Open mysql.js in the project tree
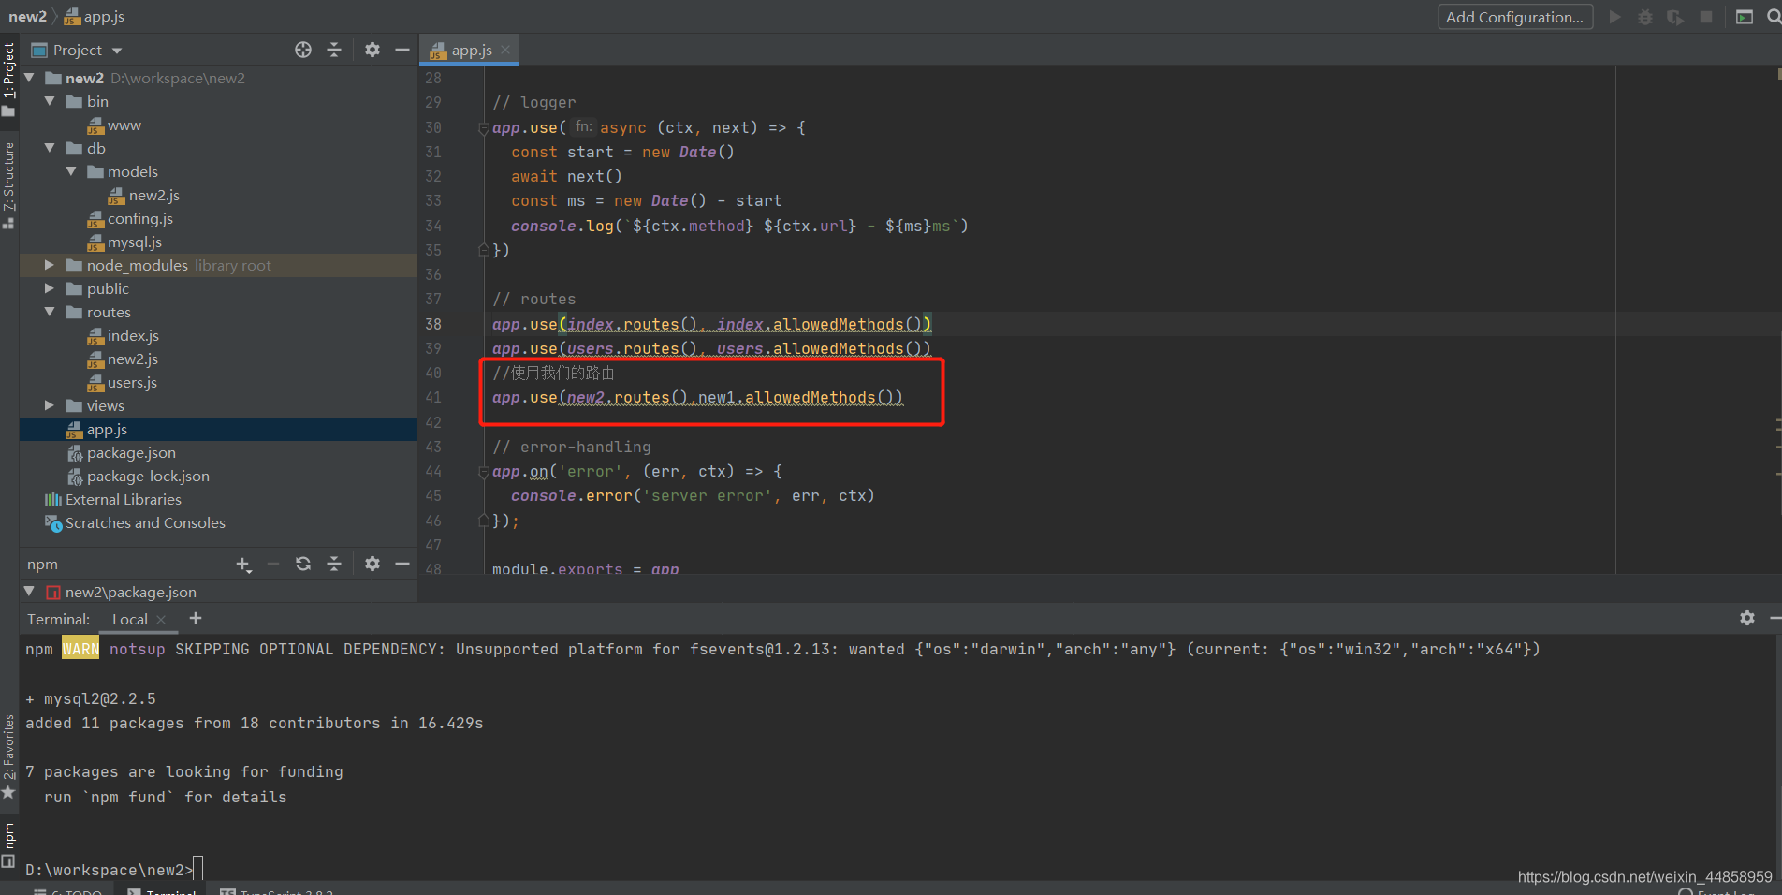The height and width of the screenshot is (895, 1782). click(x=134, y=242)
